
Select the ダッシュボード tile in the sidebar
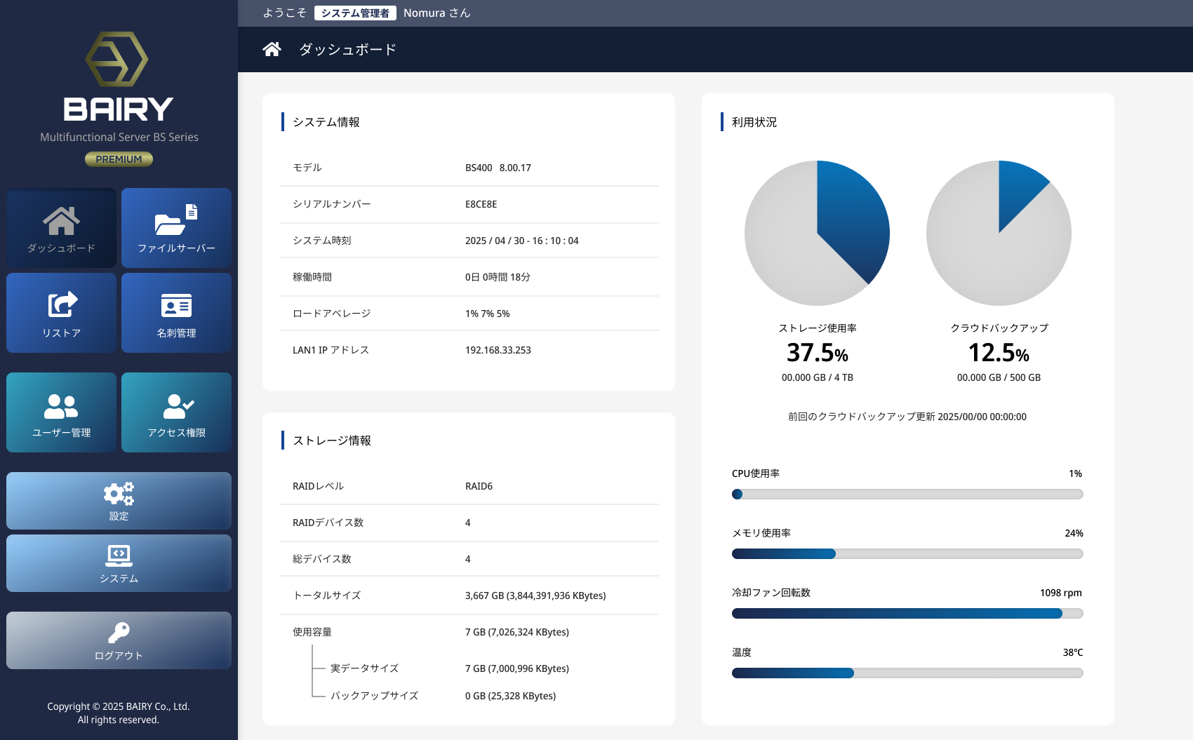[61, 228]
